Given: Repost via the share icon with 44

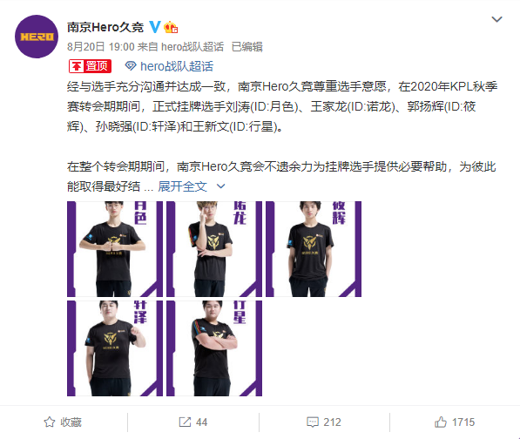Looking at the screenshot, I should coord(185,422).
